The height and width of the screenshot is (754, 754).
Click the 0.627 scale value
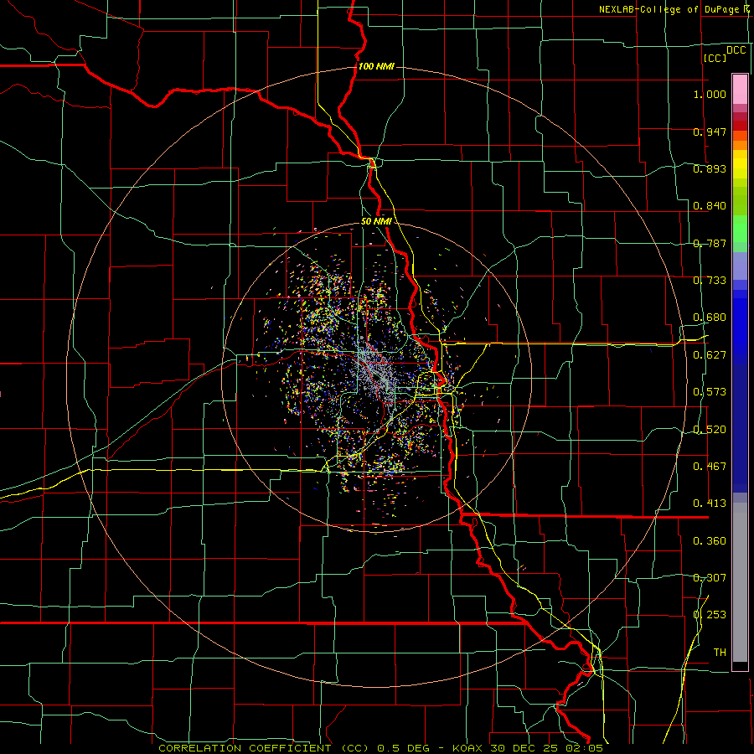710,355
